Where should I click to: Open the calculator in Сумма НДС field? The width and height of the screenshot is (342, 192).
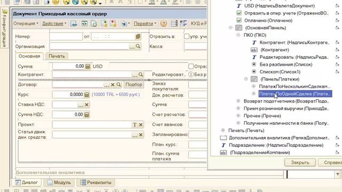(x=87, y=115)
